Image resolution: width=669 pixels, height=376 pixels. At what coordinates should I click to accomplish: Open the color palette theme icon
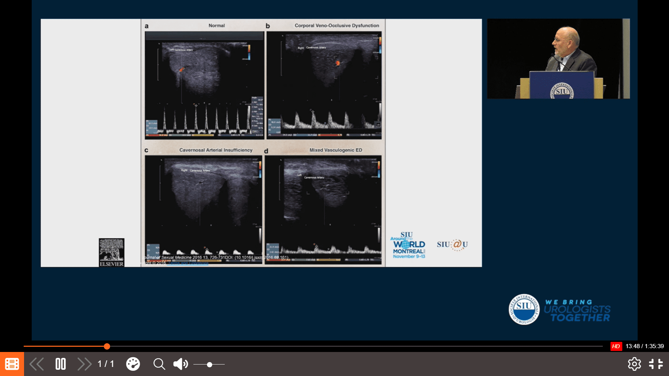tap(133, 364)
